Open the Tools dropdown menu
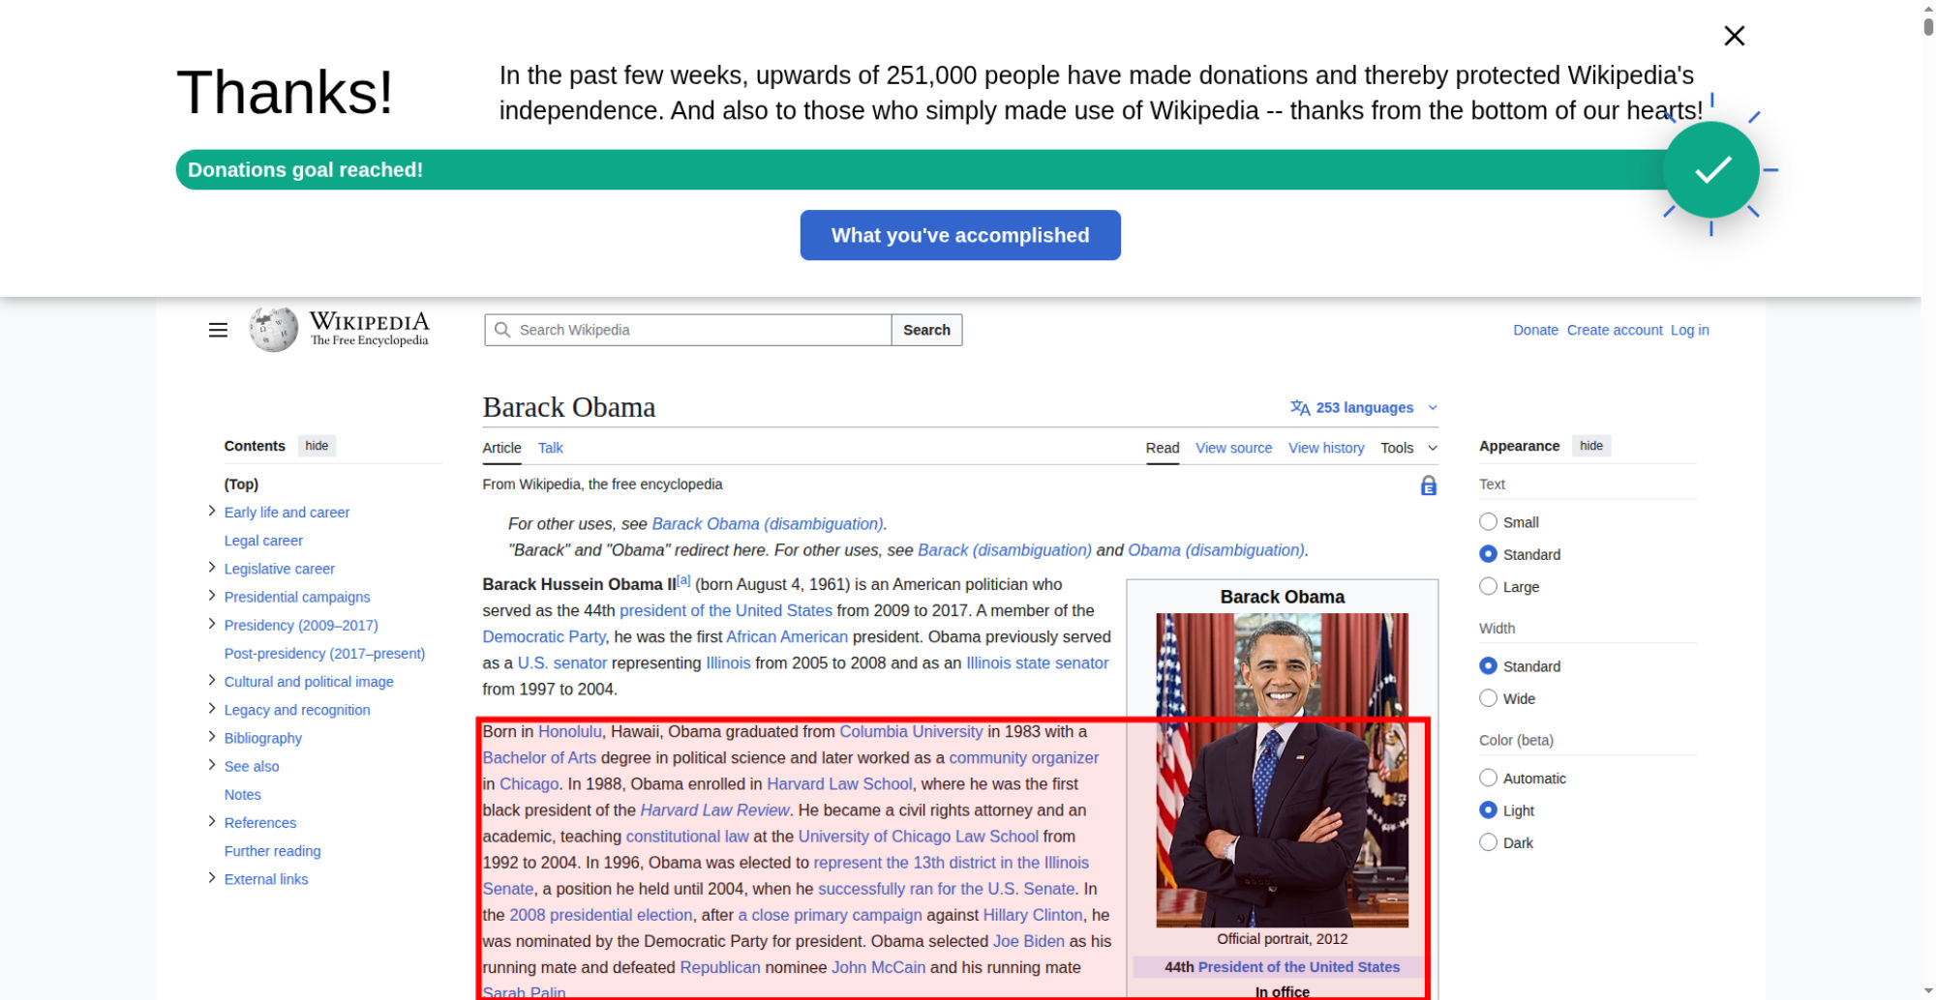This screenshot has height=1000, width=1936. (1407, 448)
